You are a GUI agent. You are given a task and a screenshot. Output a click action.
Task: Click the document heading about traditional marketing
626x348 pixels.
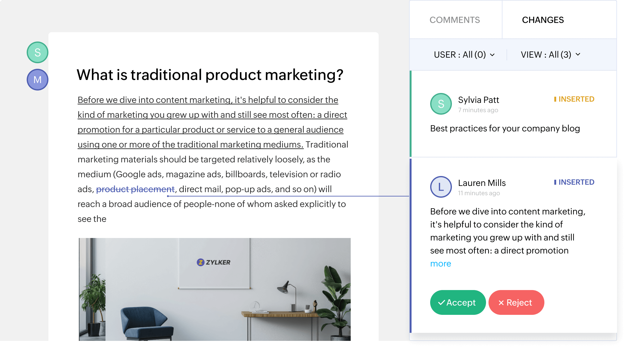210,75
